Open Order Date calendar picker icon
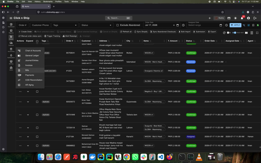This screenshot has width=261, height=163. tap(177, 25)
